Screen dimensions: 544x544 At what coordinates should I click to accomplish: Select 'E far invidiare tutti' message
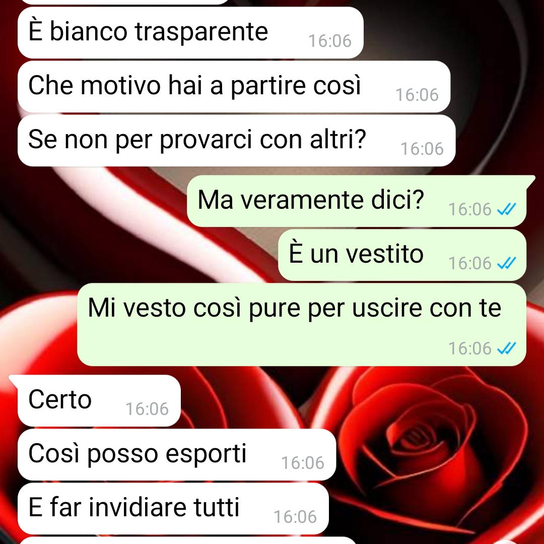tap(173, 508)
